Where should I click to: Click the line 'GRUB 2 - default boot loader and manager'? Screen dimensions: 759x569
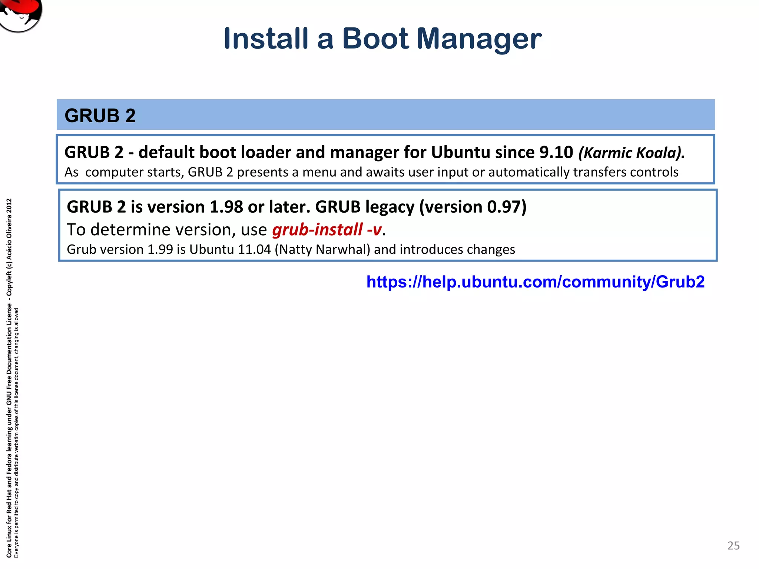[x=319, y=152]
